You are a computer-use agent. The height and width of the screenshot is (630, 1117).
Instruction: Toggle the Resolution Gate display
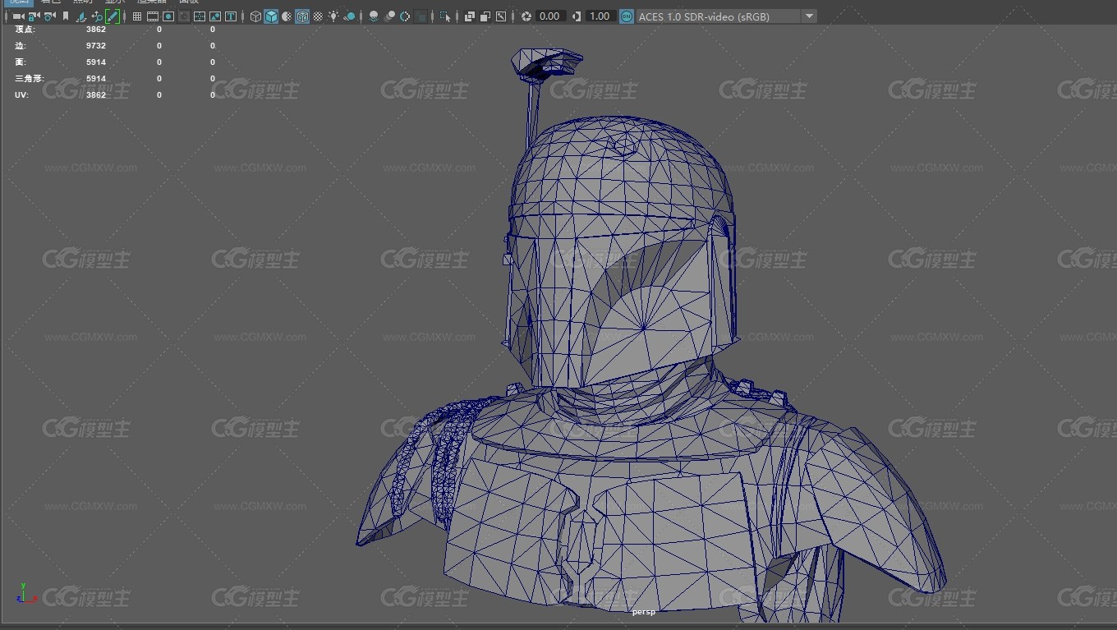[x=168, y=16]
